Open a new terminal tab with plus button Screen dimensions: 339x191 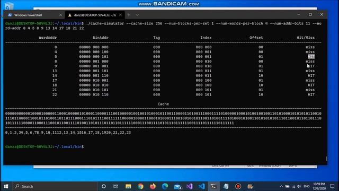(x=129, y=15)
